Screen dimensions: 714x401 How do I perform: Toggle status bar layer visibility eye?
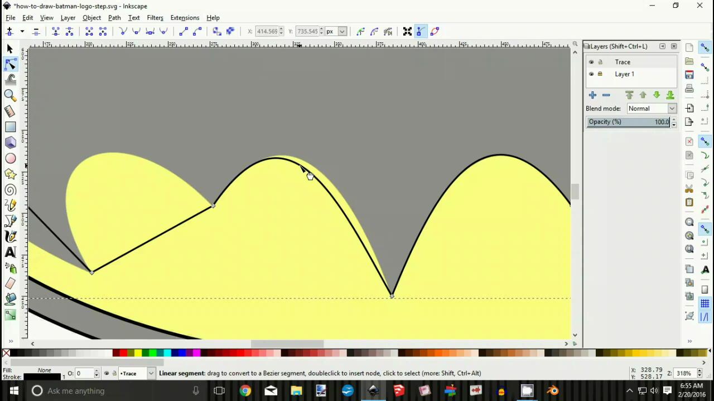pyautogui.click(x=107, y=373)
